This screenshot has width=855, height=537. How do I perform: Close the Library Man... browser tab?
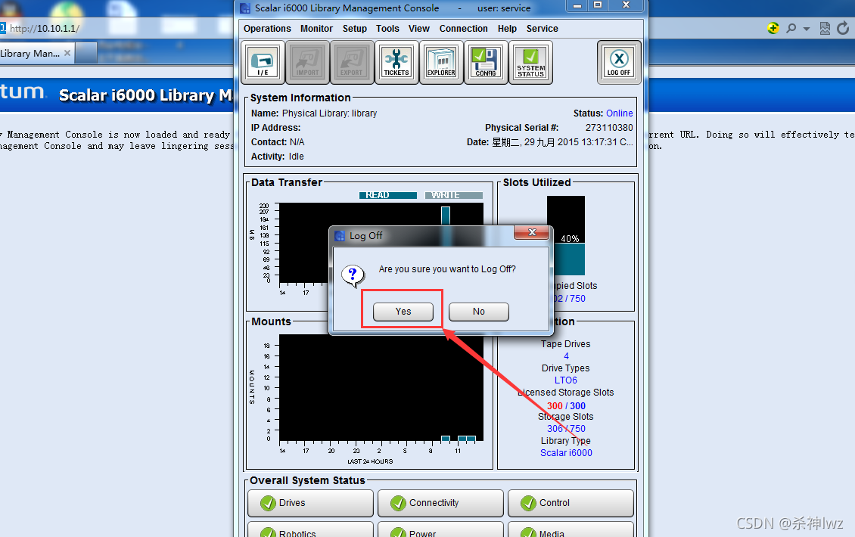click(x=67, y=53)
